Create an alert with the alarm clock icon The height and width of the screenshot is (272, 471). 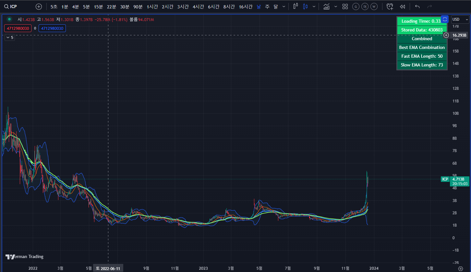click(390, 6)
